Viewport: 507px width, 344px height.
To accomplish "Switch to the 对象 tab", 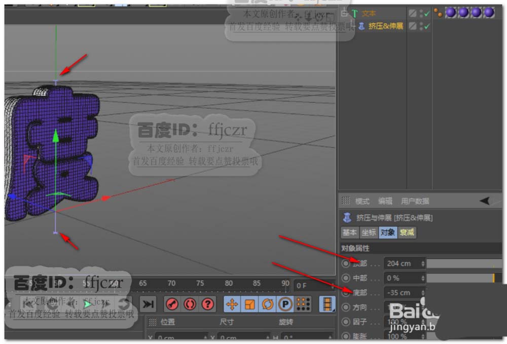I will [x=388, y=232].
